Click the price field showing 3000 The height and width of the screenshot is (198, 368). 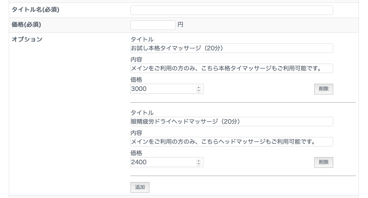click(163, 89)
